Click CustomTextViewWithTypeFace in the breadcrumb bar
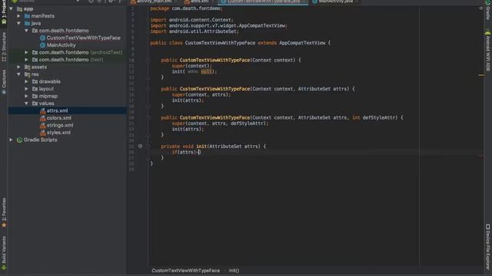Viewport: 492px width, 276px height. pyautogui.click(x=186, y=271)
